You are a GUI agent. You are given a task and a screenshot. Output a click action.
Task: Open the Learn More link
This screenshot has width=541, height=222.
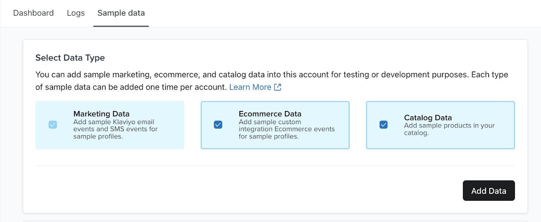[x=250, y=87]
